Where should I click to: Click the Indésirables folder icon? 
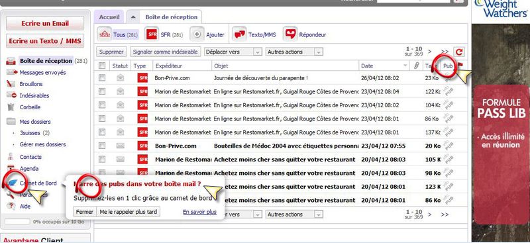[11, 95]
